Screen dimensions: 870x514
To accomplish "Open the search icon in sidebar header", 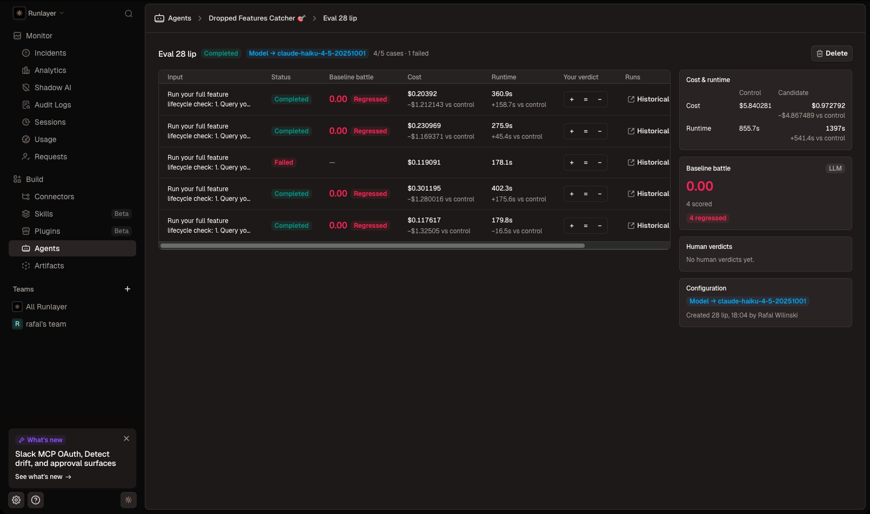I will pos(129,13).
